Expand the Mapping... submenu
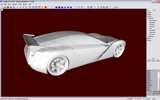The width and height of the screenshot is (160, 100). (x=151, y=36)
